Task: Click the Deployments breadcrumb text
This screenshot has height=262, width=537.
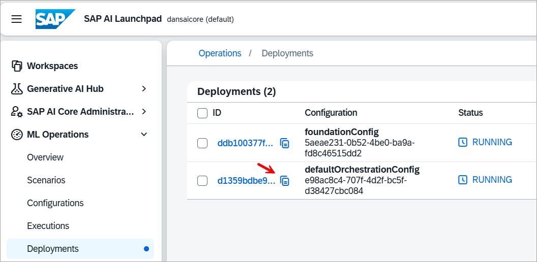Action: [287, 53]
